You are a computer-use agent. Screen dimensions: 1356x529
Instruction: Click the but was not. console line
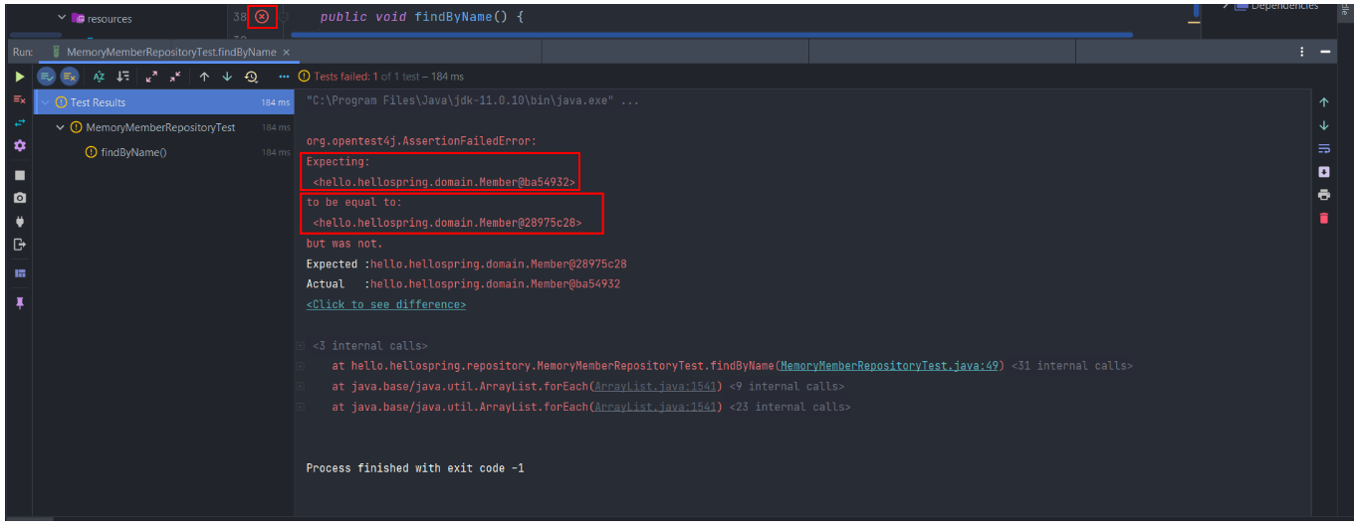tap(344, 243)
